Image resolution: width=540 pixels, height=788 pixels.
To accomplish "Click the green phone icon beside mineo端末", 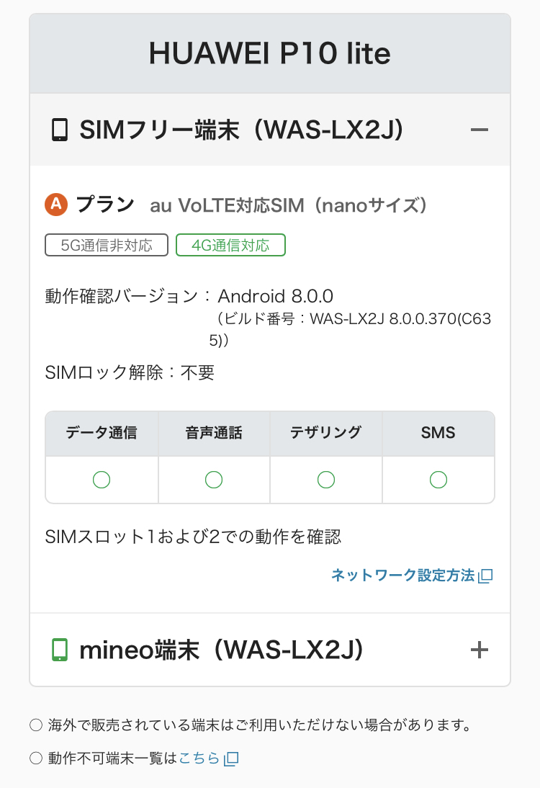I will pyautogui.click(x=59, y=650).
